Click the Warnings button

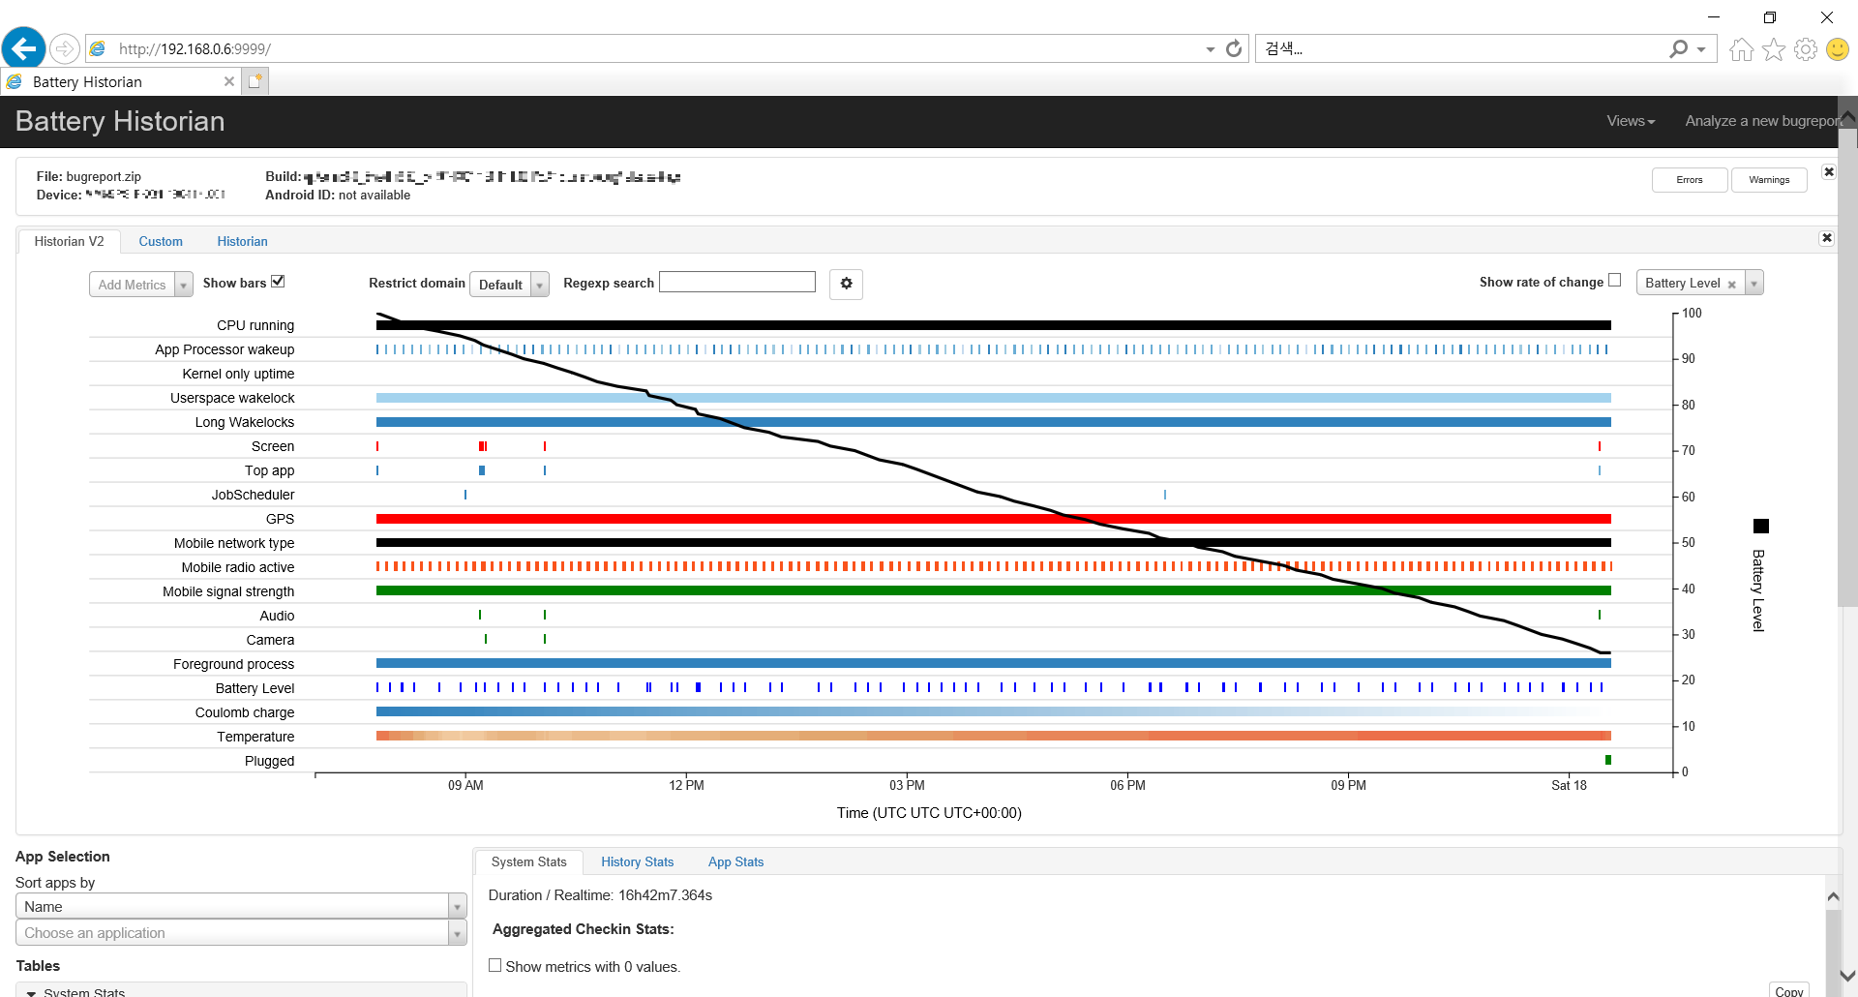coord(1769,180)
